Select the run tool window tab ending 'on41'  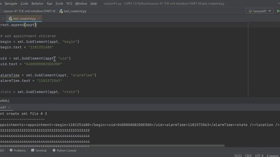[3, 107]
